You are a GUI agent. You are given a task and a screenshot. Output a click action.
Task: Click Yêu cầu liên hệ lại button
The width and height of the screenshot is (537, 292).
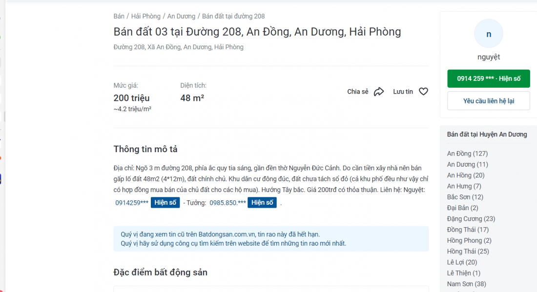pyautogui.click(x=489, y=101)
